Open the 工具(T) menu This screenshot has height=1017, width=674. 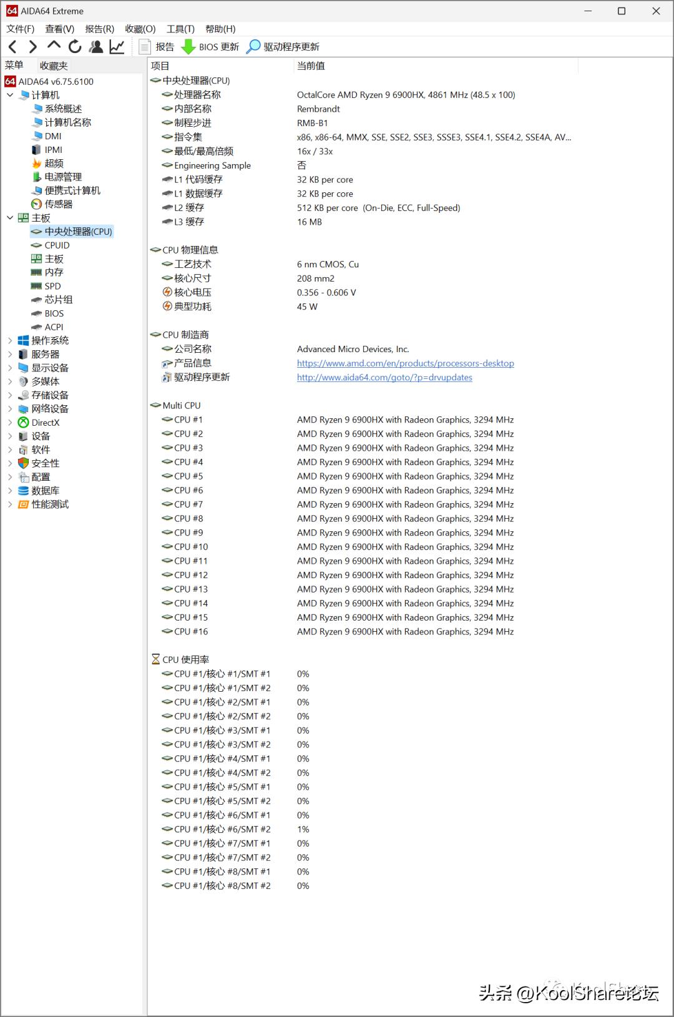[180, 29]
